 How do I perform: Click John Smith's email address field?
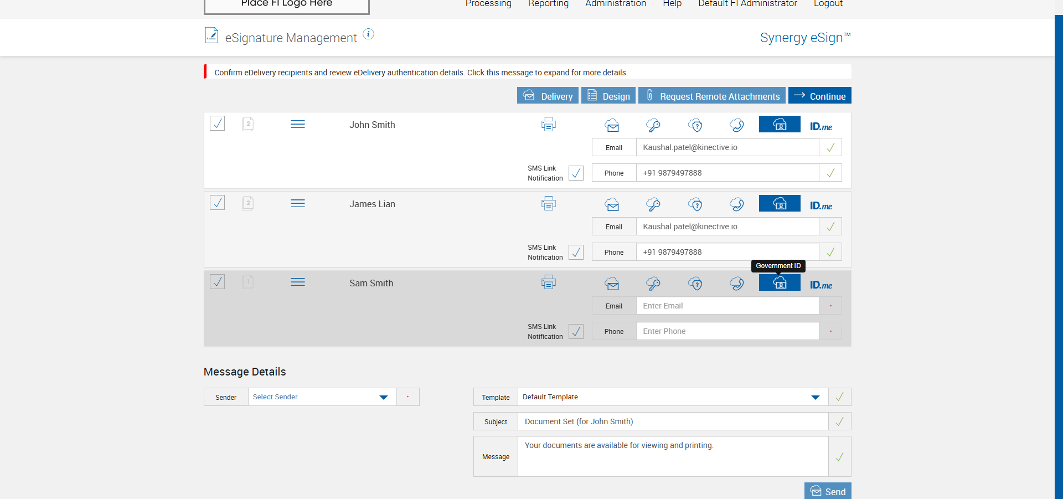727,147
